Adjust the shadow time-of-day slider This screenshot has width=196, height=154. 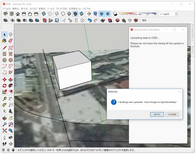[147, 14]
